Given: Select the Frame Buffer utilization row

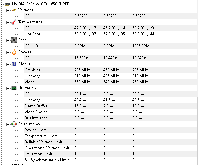Looking at the screenshot, I should (x=110, y=106).
